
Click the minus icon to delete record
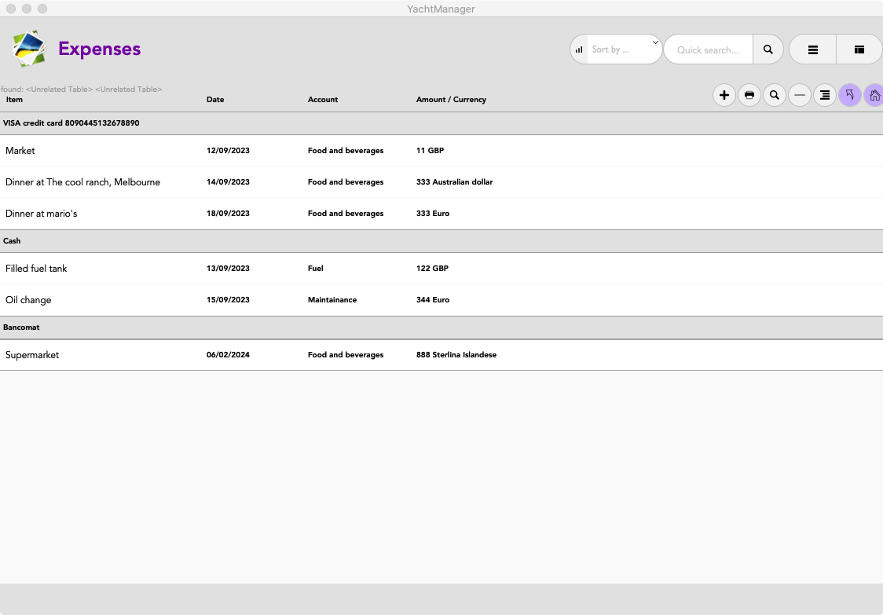[799, 96]
